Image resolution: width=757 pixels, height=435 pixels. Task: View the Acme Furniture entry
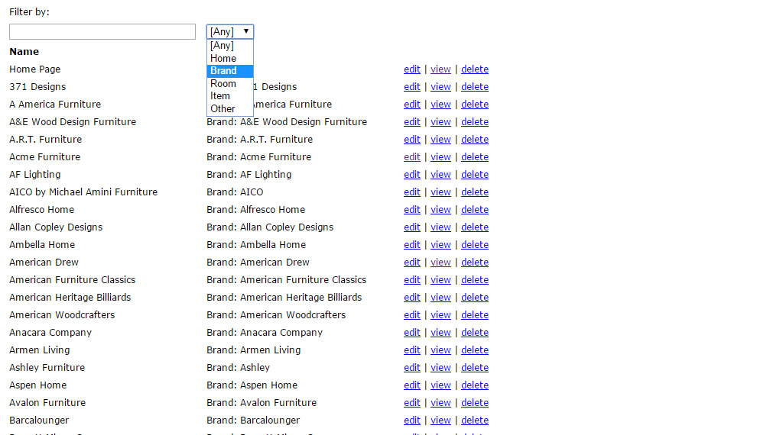[x=440, y=157]
